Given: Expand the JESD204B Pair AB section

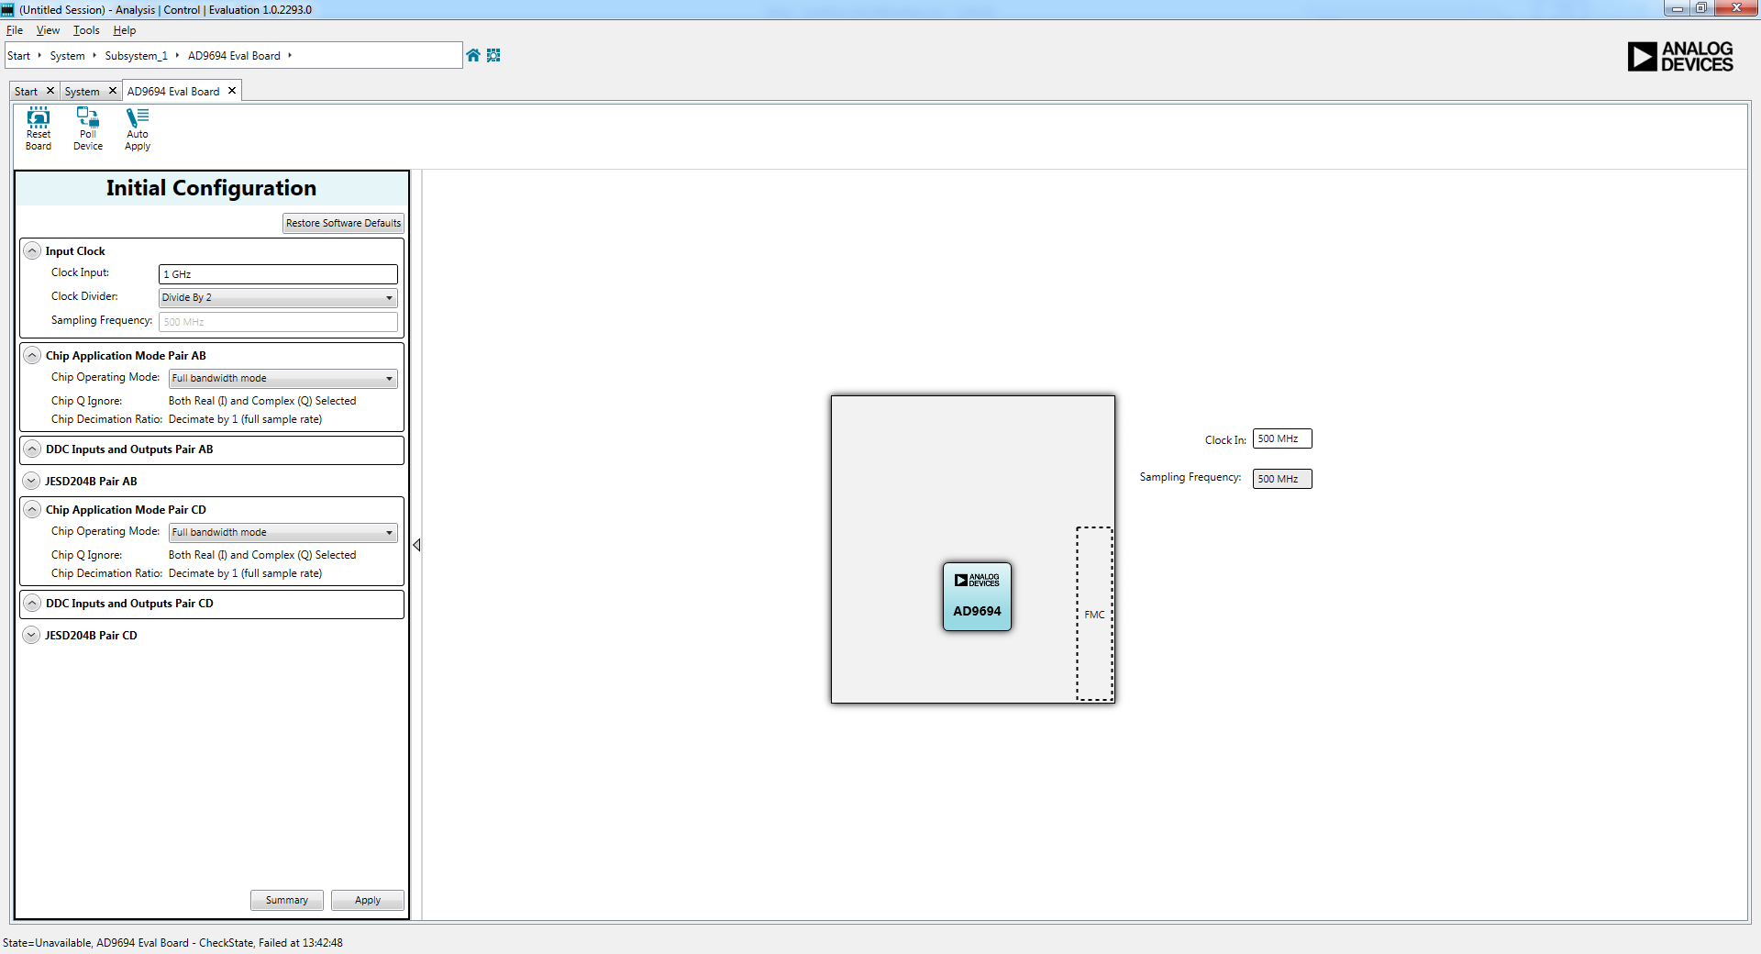Looking at the screenshot, I should 32,481.
